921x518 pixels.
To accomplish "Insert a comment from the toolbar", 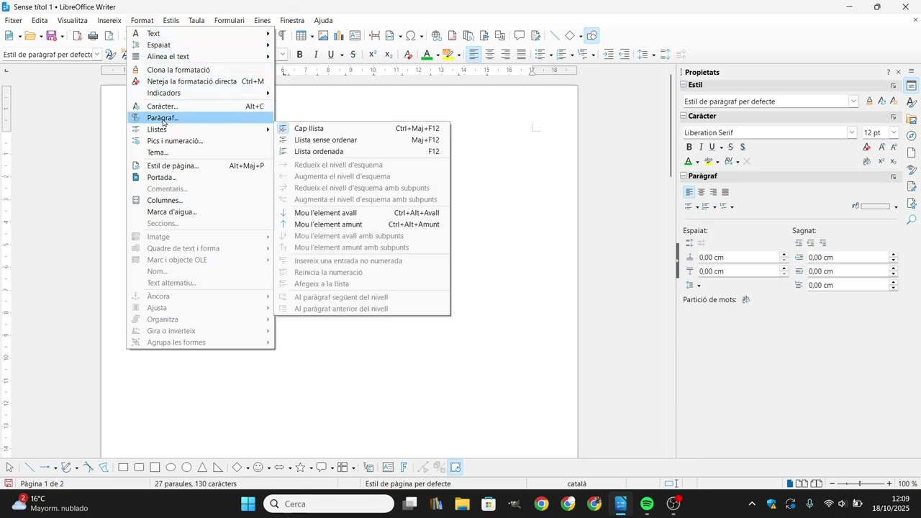I will pos(519,36).
